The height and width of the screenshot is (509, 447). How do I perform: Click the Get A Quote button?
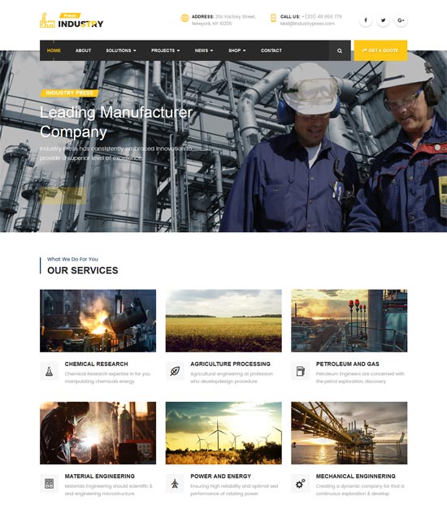[380, 50]
